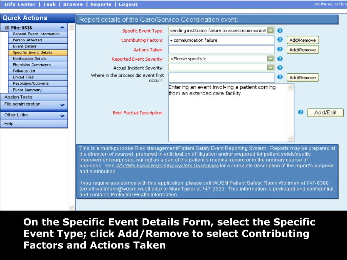Click Add/Remove for process occurrence field
The image size is (347, 260).
(x=303, y=78)
